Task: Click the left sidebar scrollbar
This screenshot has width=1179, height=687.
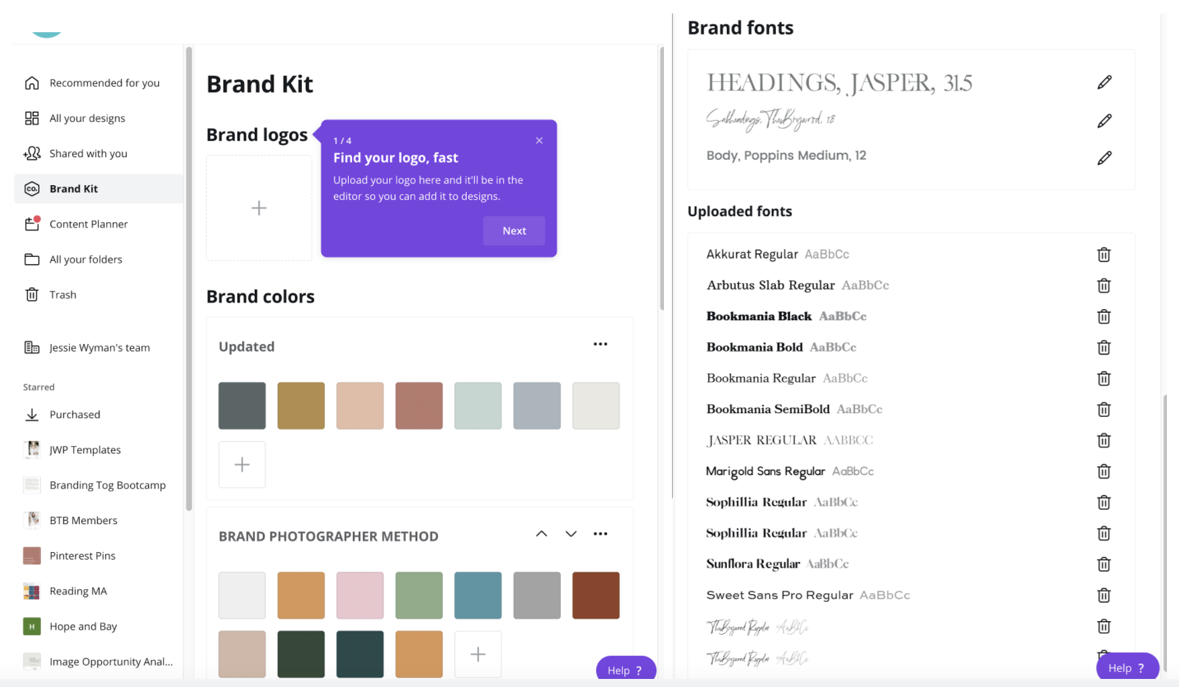Action: pos(189,278)
